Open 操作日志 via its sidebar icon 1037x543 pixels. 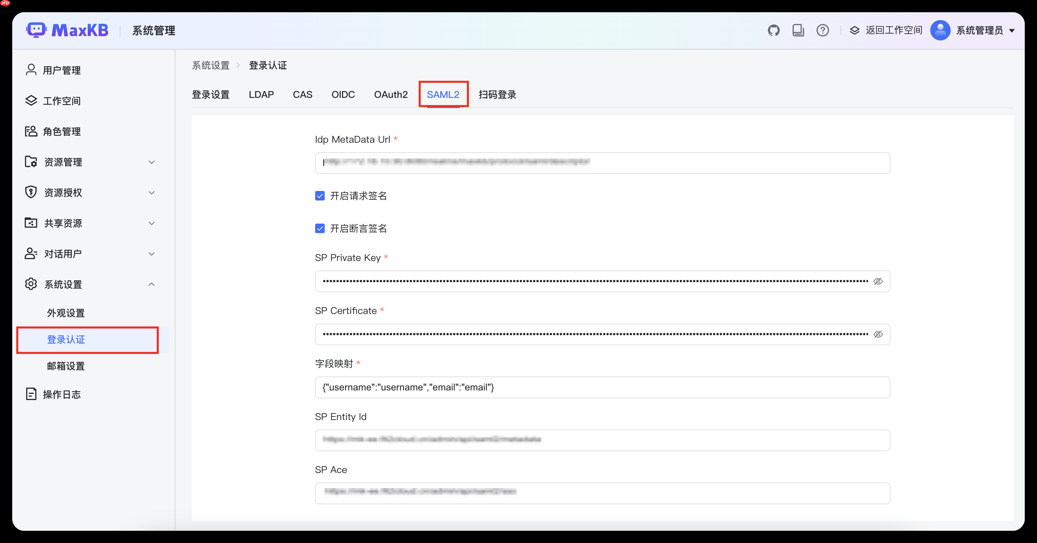(x=31, y=394)
